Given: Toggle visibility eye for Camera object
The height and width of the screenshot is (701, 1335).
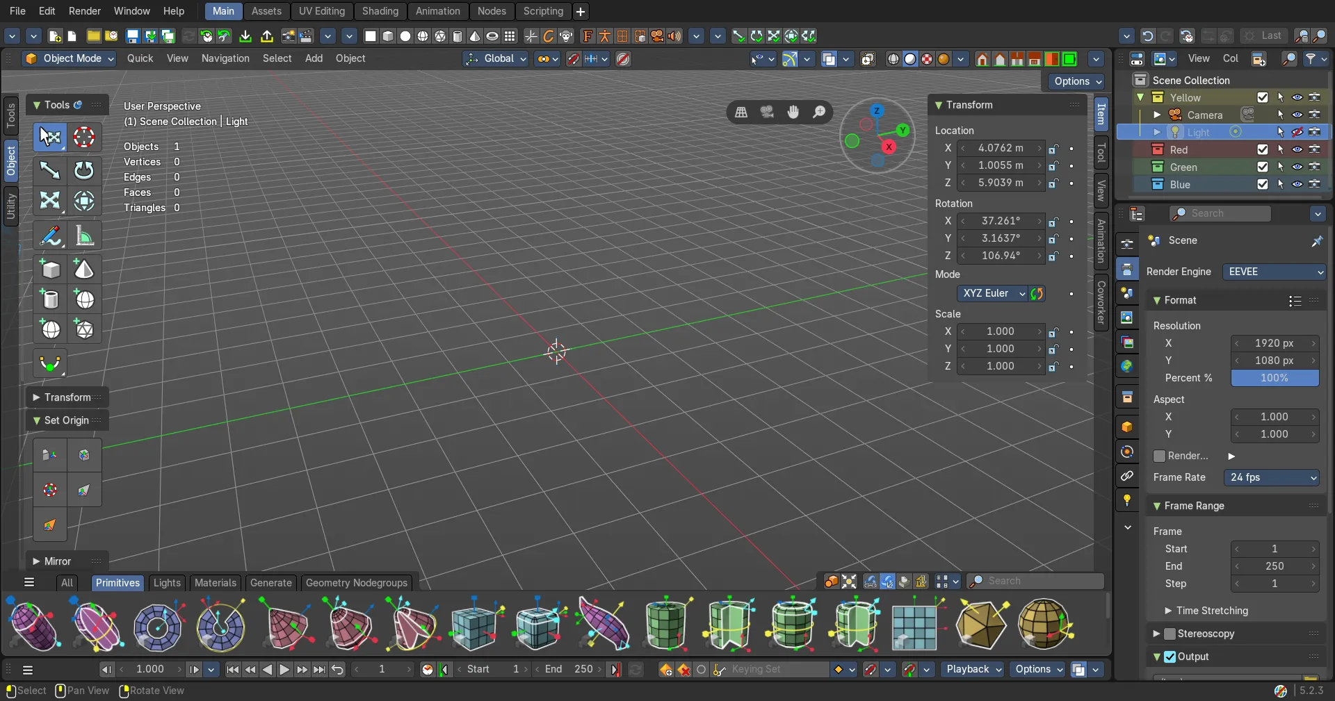Looking at the screenshot, I should [1297, 115].
